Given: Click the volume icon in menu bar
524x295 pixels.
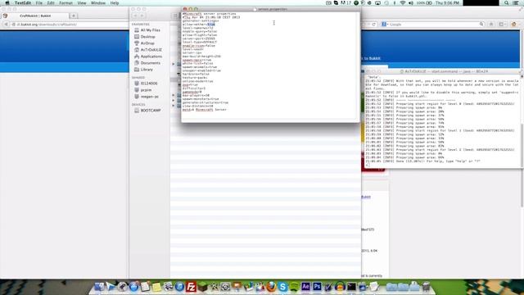Looking at the screenshot, I should [x=411, y=3].
